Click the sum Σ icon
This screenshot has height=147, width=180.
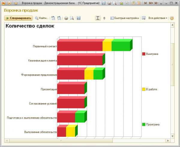click(98, 18)
